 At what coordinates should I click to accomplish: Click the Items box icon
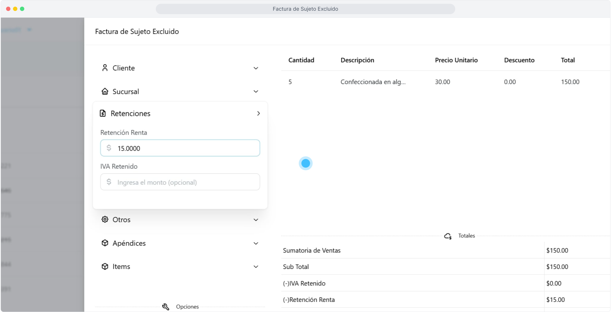pyautogui.click(x=105, y=266)
